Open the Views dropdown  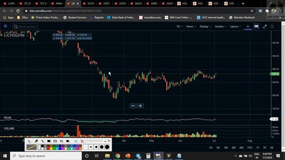[191, 27]
